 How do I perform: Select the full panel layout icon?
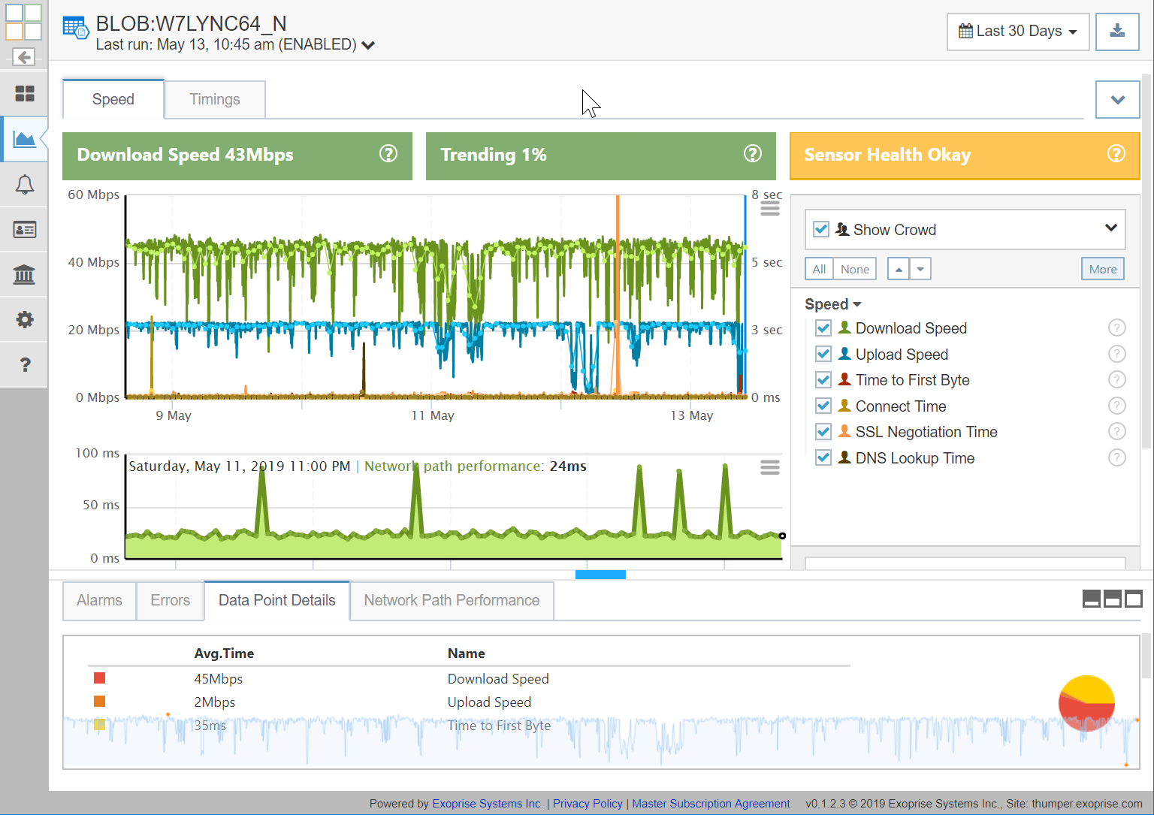point(1134,599)
